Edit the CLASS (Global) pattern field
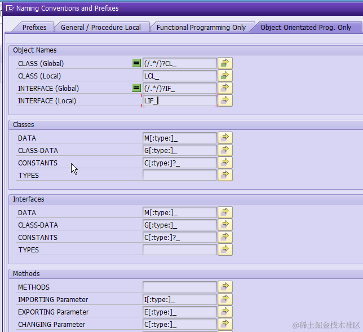The width and height of the screenshot is (363, 332). 180,63
